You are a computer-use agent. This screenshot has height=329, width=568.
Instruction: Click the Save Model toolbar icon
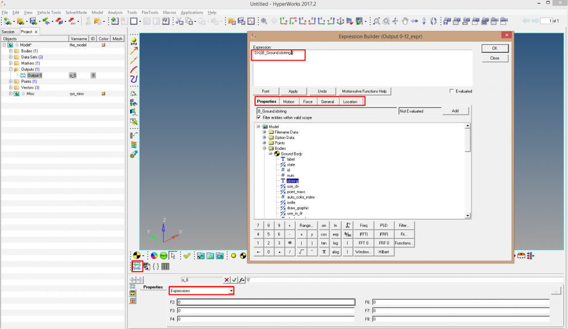coord(33,22)
